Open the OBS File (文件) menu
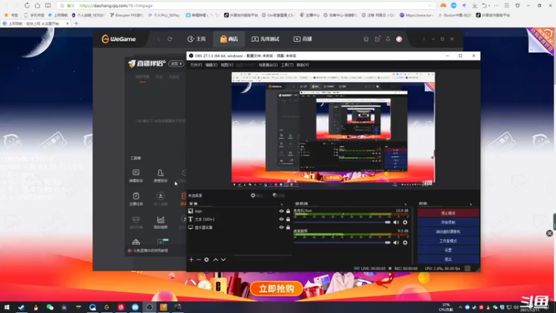 pos(196,65)
